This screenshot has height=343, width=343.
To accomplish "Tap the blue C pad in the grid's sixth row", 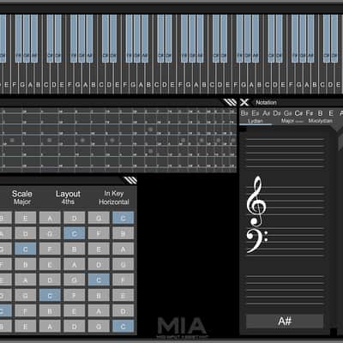I will tap(50, 295).
